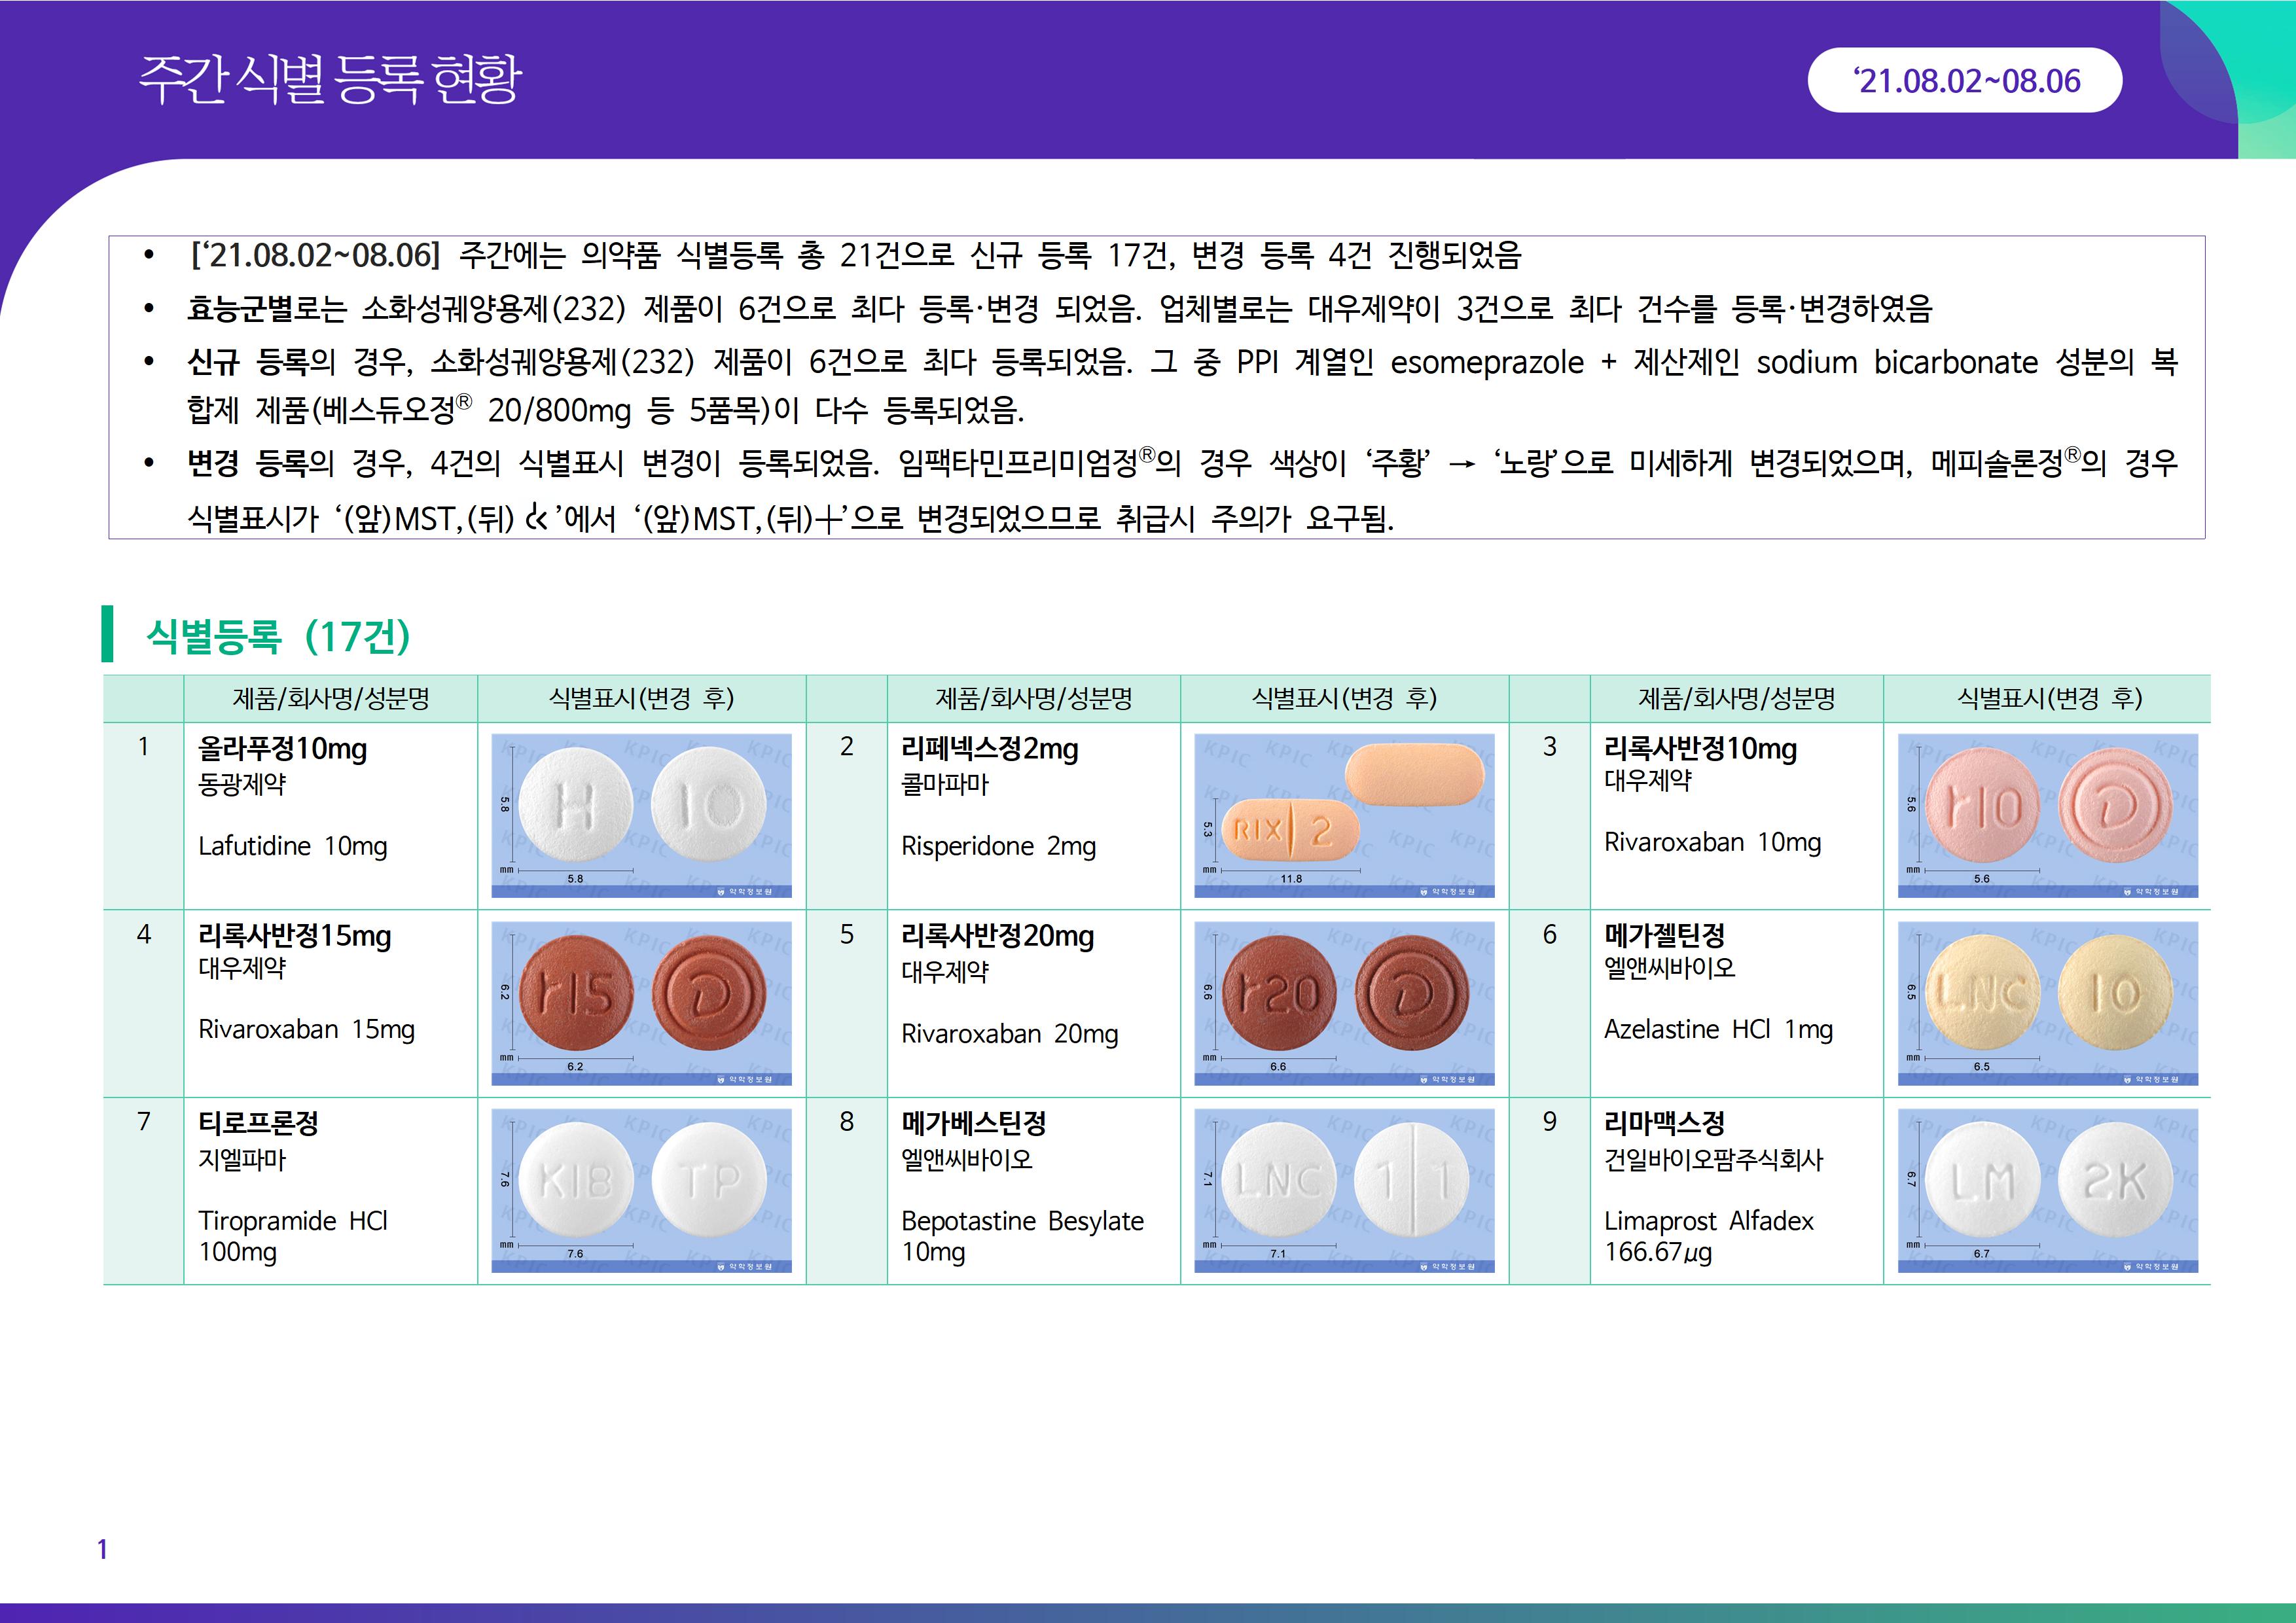Click the 식별등록 (17건) section heading
The width and height of the screenshot is (2296, 1623).
(278, 636)
